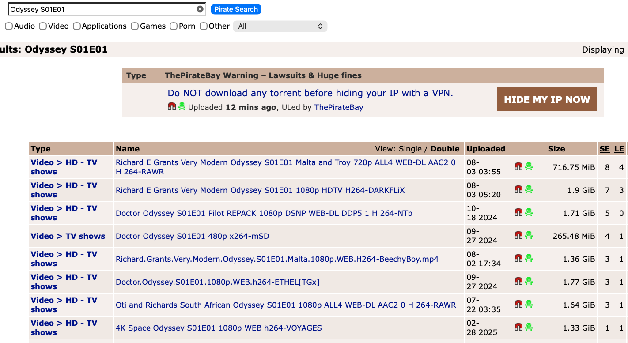Open Doctor.Odyssey.S01E01.1080p.WEB.h264-ETHEL[TGx] link
Viewport: 628px width, 343px height.
coord(218,282)
